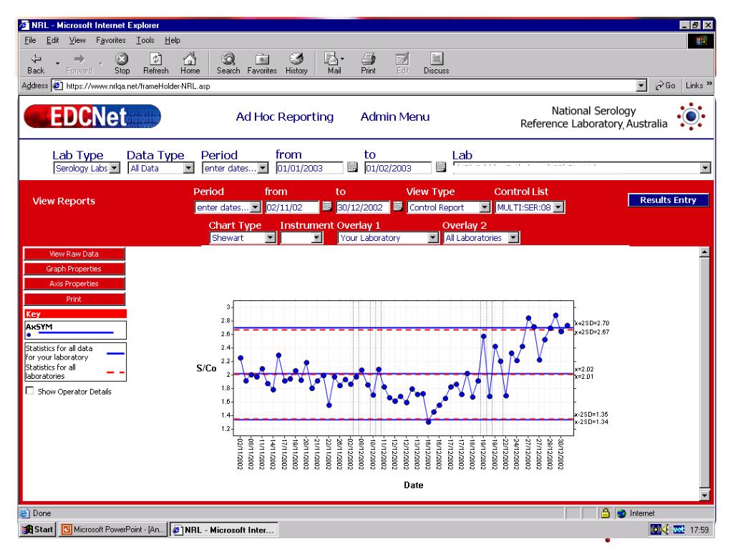The height and width of the screenshot is (549, 733).
Task: Open the Chart Type Shewart dropdown
Action: point(270,237)
